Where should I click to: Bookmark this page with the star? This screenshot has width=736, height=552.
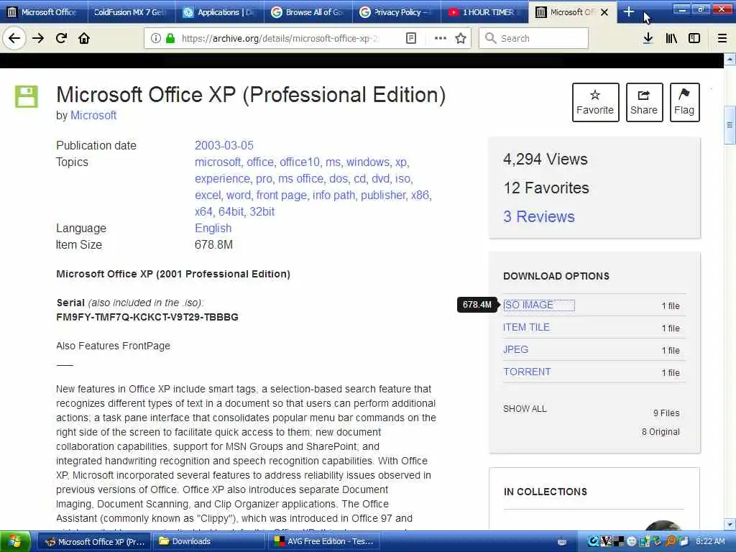click(x=461, y=39)
